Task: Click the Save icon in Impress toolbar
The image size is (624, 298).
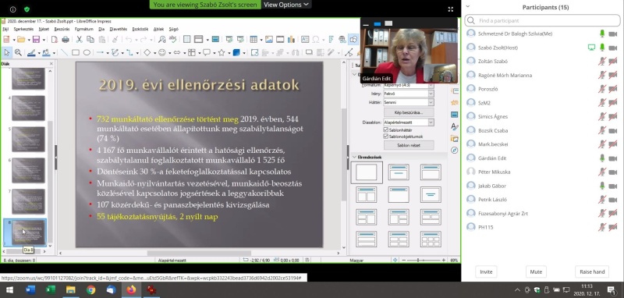Action: tap(36, 39)
